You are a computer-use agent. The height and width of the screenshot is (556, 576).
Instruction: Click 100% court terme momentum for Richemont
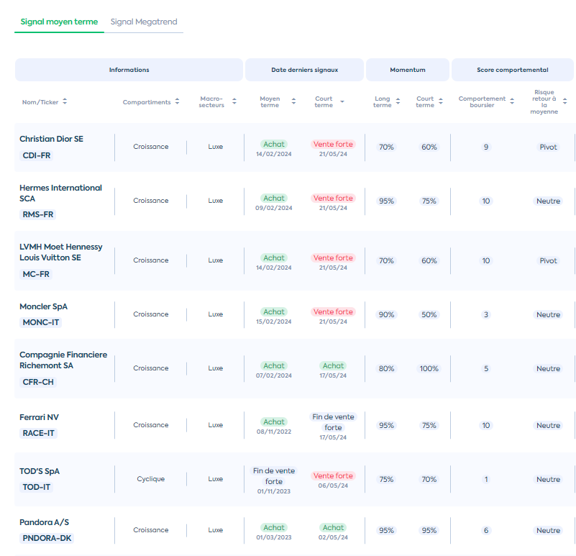tap(429, 368)
